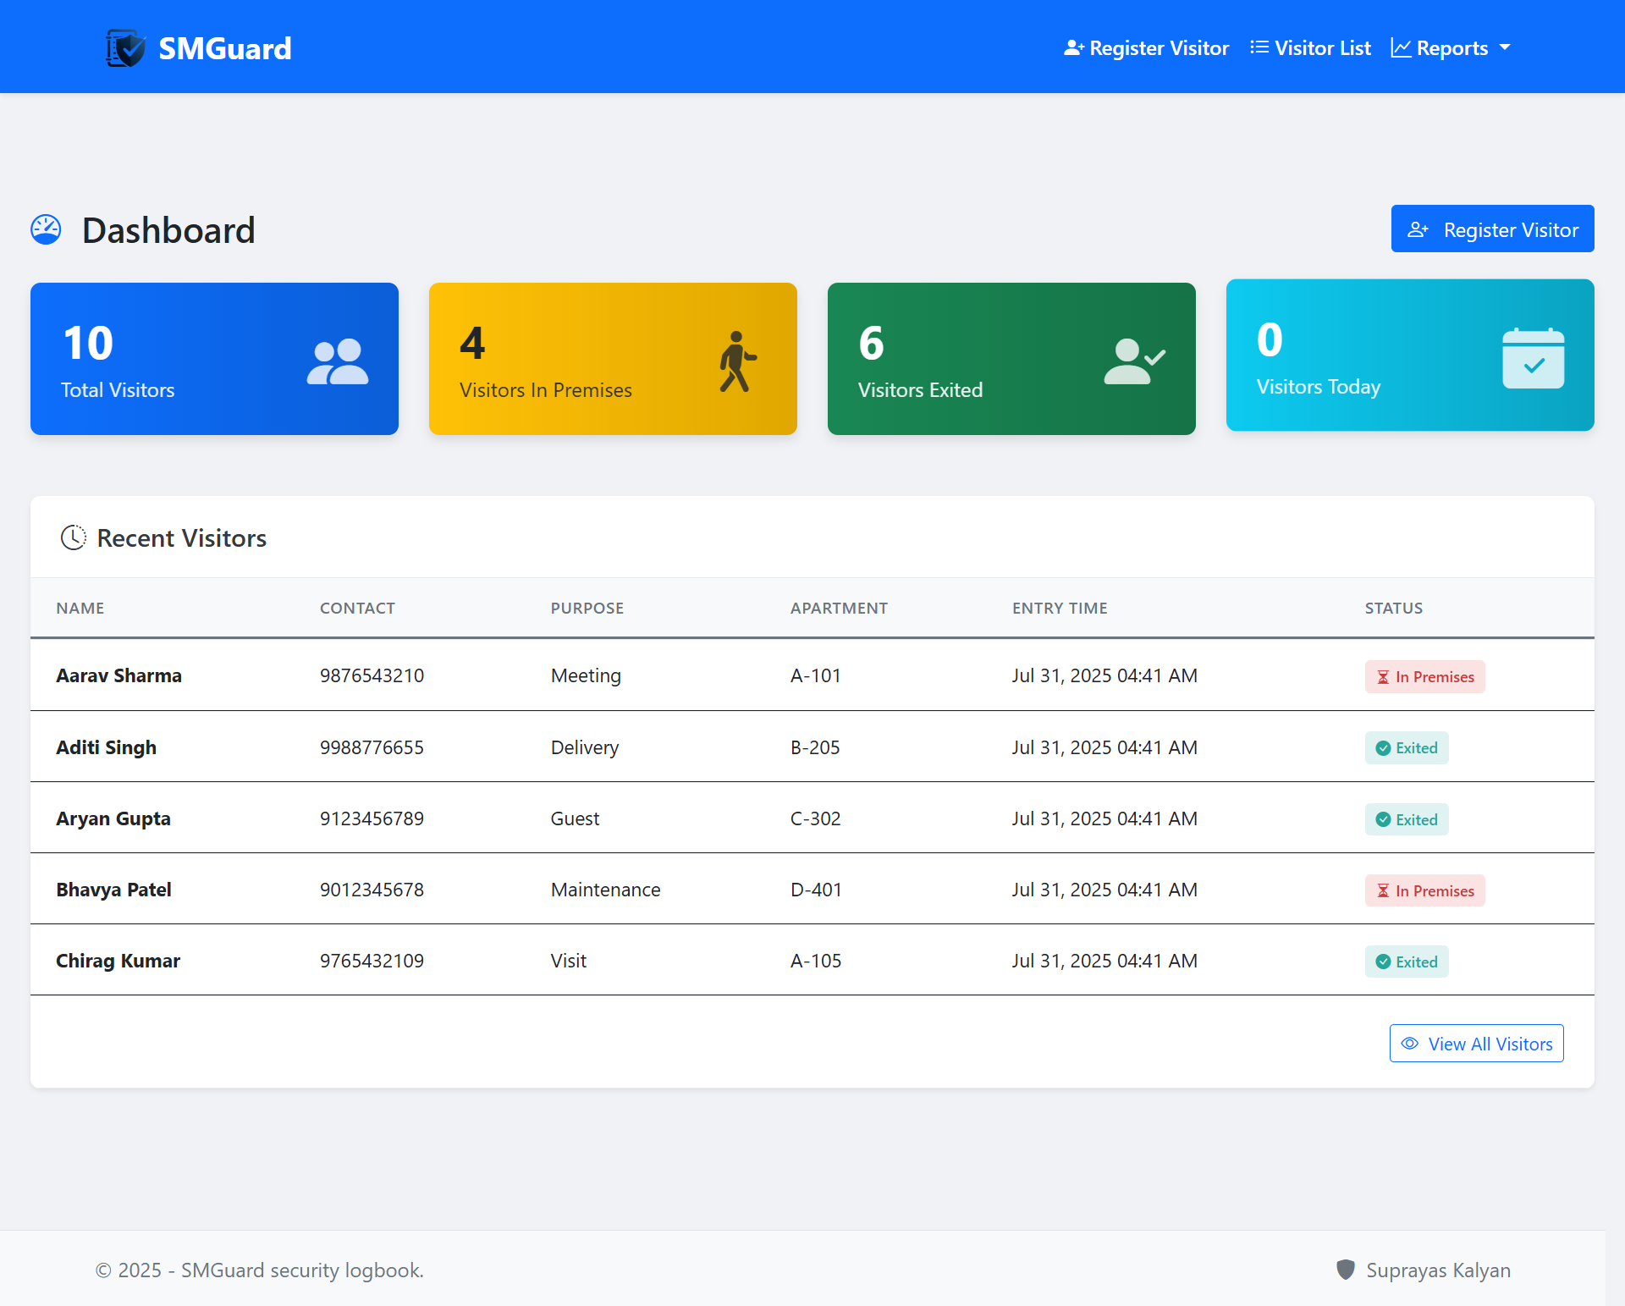Select the Bhavya Patel visitor row name
The height and width of the screenshot is (1306, 1625).
tap(113, 890)
